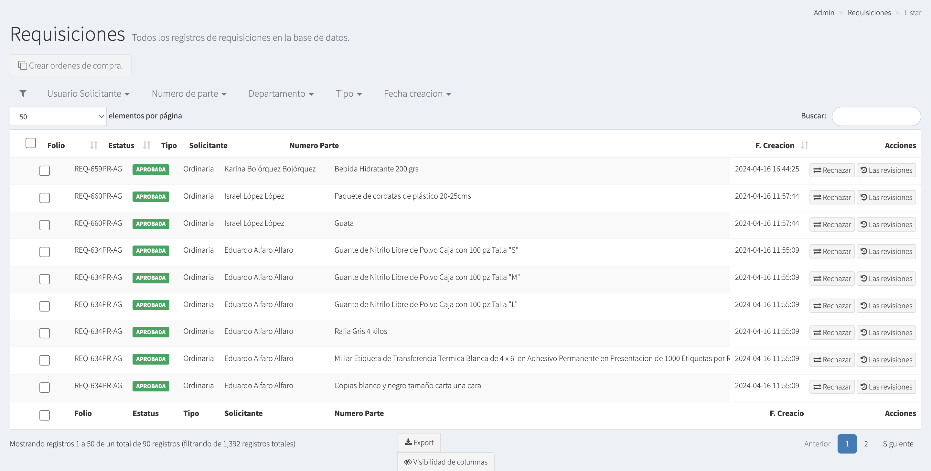Open the Usuario Solicitante filter dropdown
Image resolution: width=931 pixels, height=471 pixels.
tap(88, 94)
